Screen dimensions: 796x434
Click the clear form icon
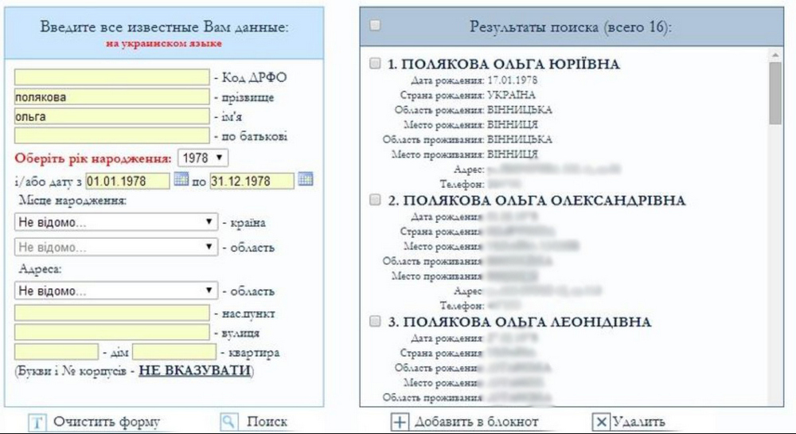[36, 422]
